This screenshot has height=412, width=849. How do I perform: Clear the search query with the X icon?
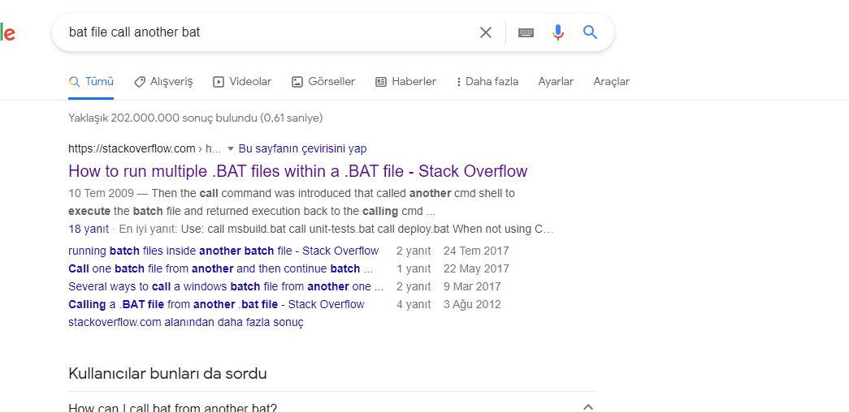click(x=486, y=32)
